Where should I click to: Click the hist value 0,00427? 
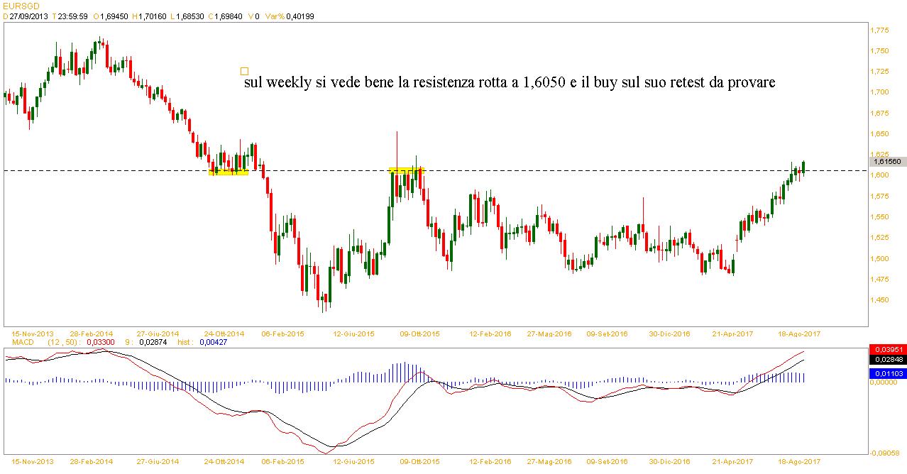click(212, 342)
